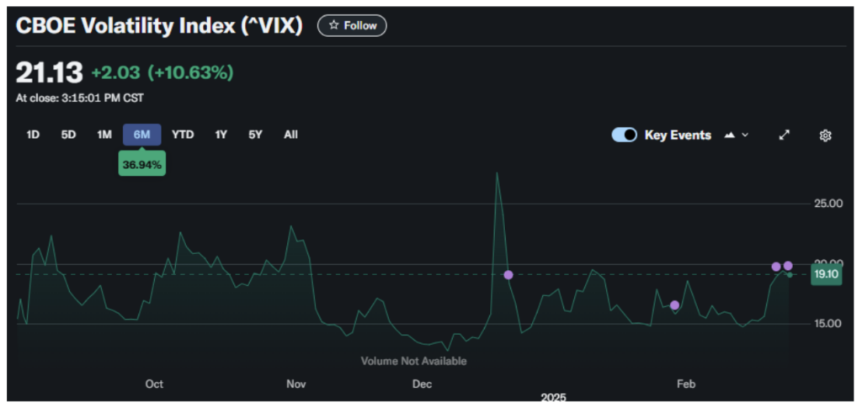Switch chart to 1M range
This screenshot has height=408, width=862.
point(104,135)
